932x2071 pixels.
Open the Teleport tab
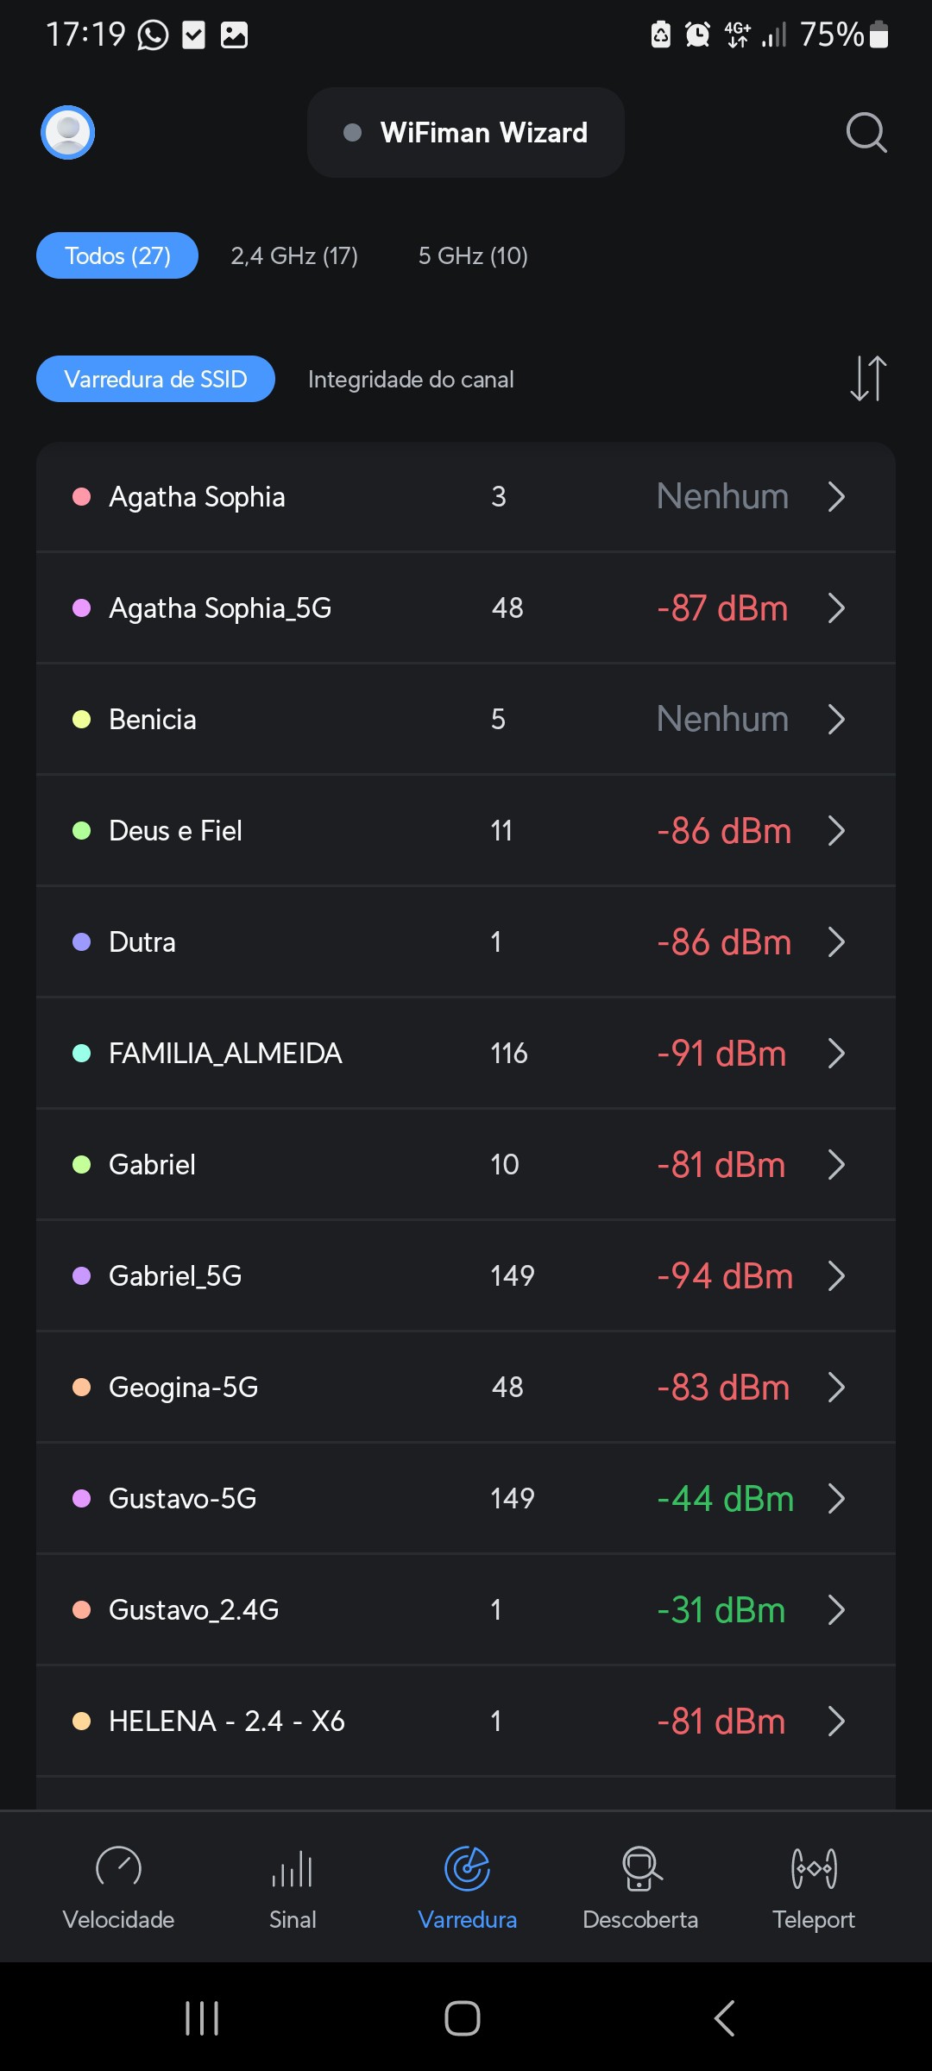(814, 1887)
